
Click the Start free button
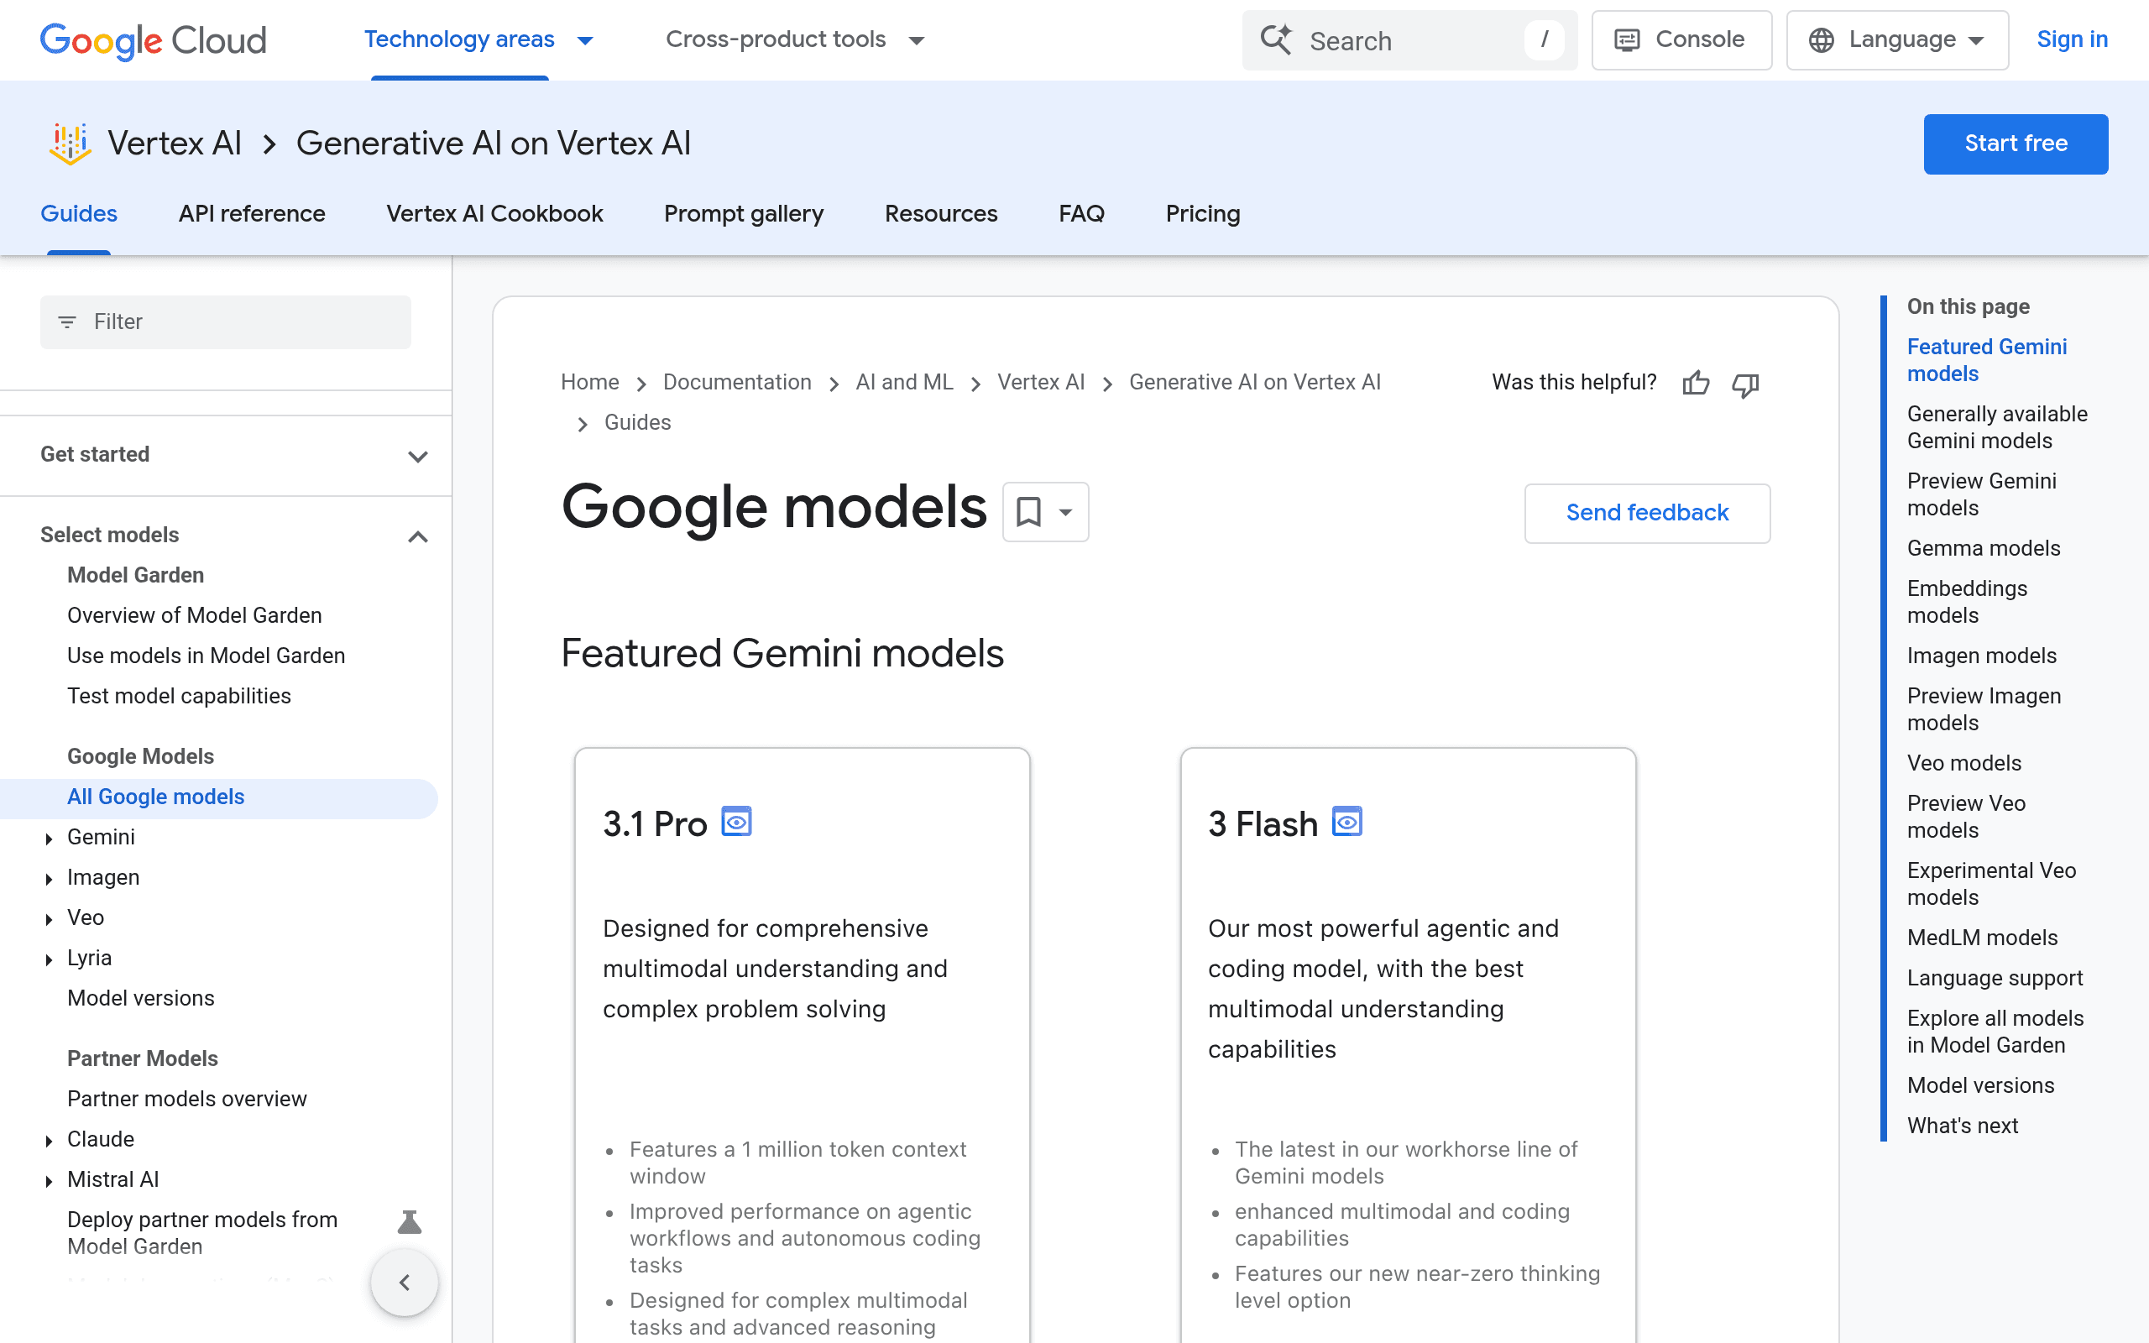pyautogui.click(x=2016, y=144)
